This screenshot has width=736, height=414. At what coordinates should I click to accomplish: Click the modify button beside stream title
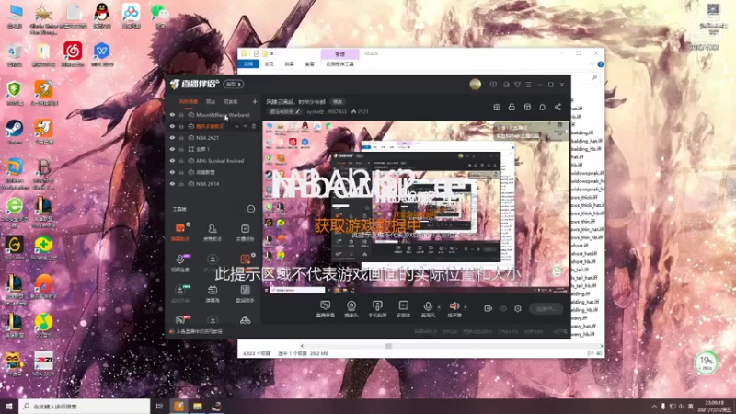338,102
